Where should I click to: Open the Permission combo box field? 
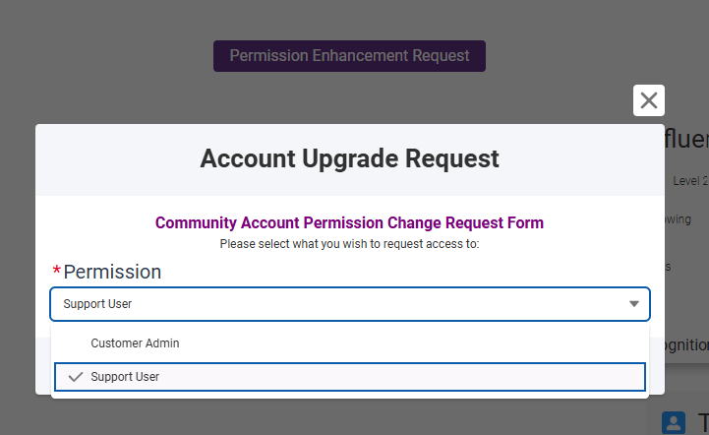334,304
